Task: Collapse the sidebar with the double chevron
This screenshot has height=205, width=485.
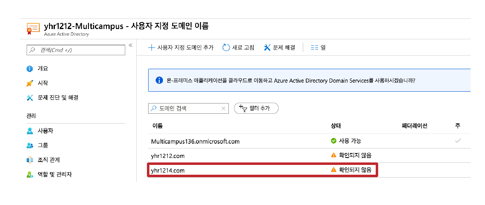Action: click(131, 45)
